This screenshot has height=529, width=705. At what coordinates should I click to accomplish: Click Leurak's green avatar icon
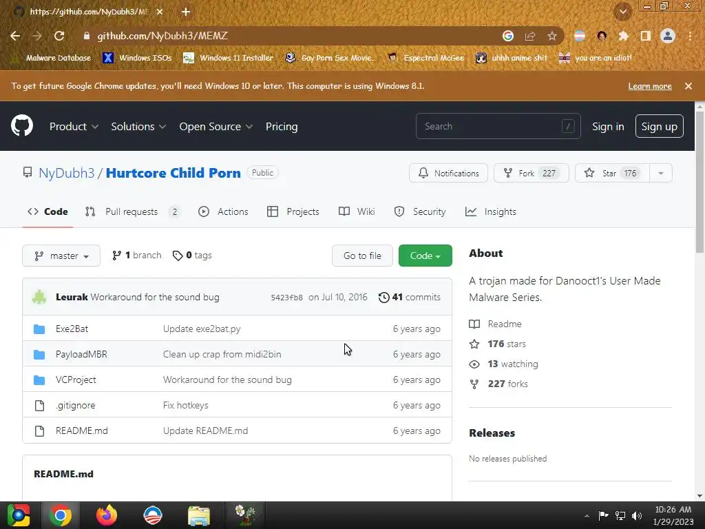click(x=39, y=297)
